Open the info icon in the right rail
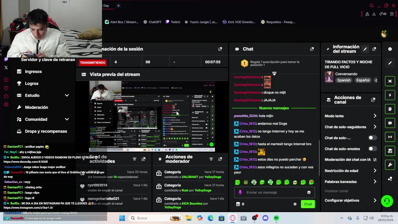Image resolution: width=398 pixels, height=224 pixels. click(x=390, y=49)
